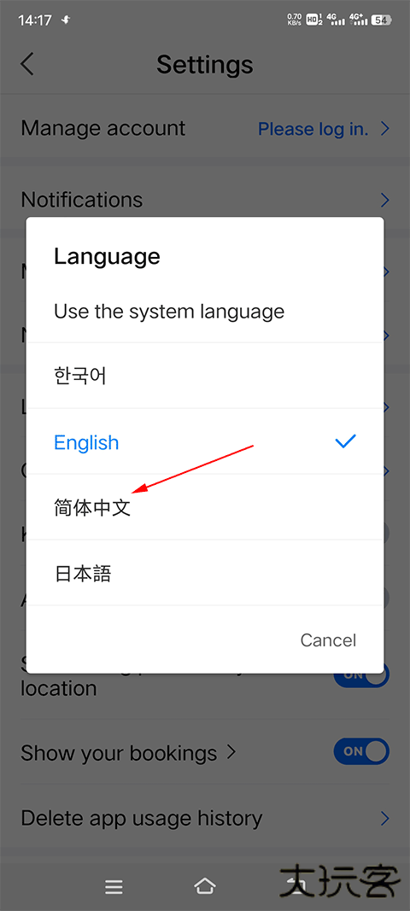The image size is (410, 911).
Task: Select English language option
Action: [x=205, y=442]
